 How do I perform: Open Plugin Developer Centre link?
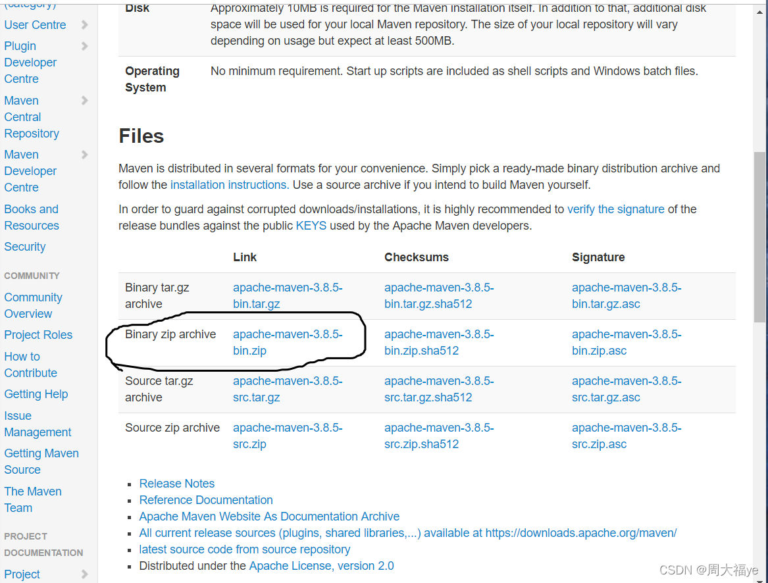pyautogui.click(x=30, y=63)
